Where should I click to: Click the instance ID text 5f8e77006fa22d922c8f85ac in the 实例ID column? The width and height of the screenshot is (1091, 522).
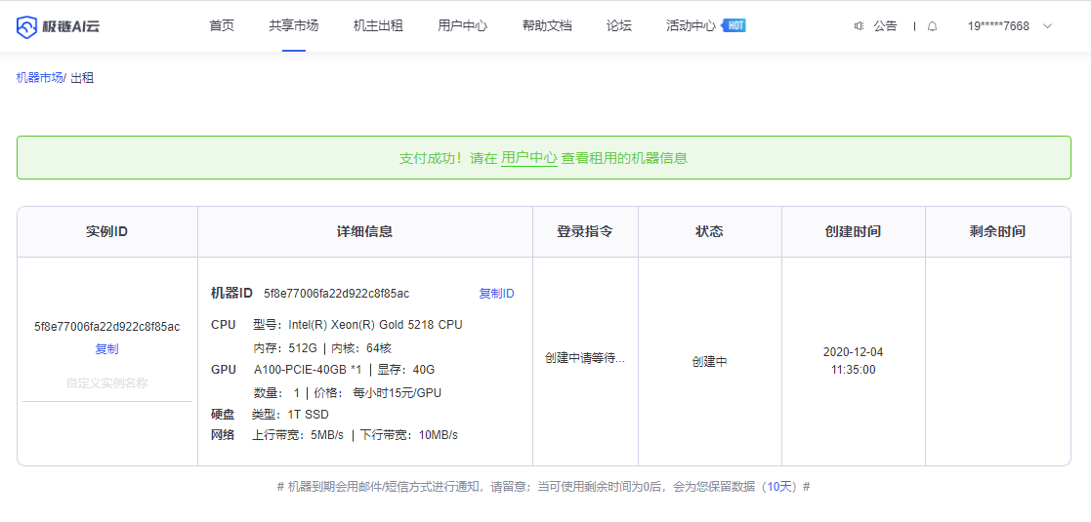click(x=107, y=326)
